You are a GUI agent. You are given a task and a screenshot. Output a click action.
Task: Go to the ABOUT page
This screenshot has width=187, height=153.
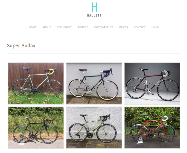coord(47,27)
